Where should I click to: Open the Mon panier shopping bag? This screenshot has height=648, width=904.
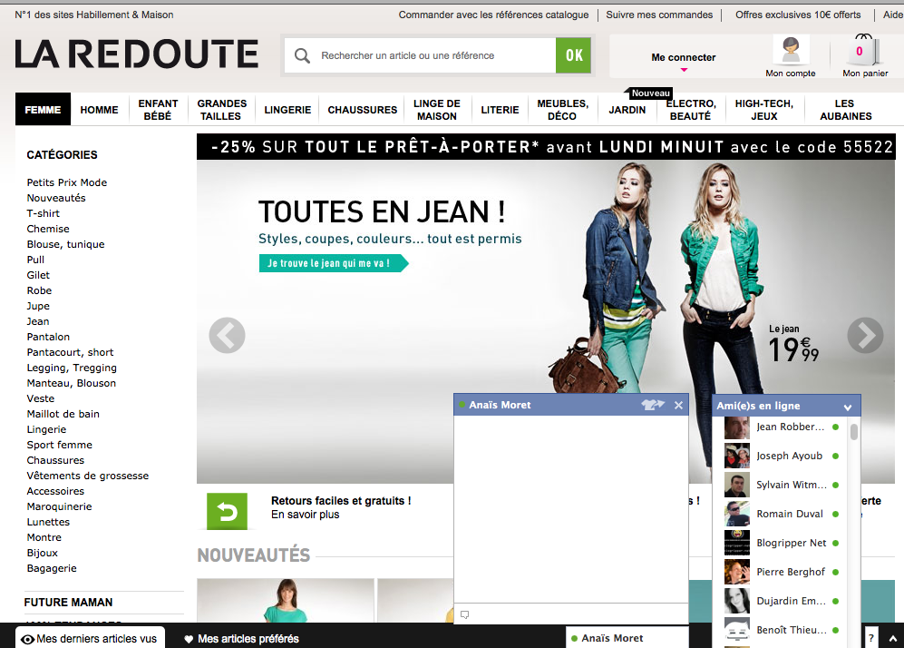click(x=862, y=50)
